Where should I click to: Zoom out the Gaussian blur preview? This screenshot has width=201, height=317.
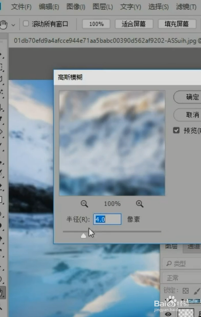(84, 204)
